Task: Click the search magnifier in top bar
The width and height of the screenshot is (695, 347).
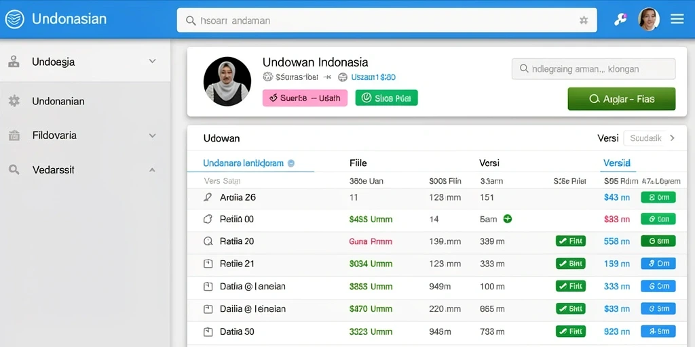Action: click(x=191, y=20)
